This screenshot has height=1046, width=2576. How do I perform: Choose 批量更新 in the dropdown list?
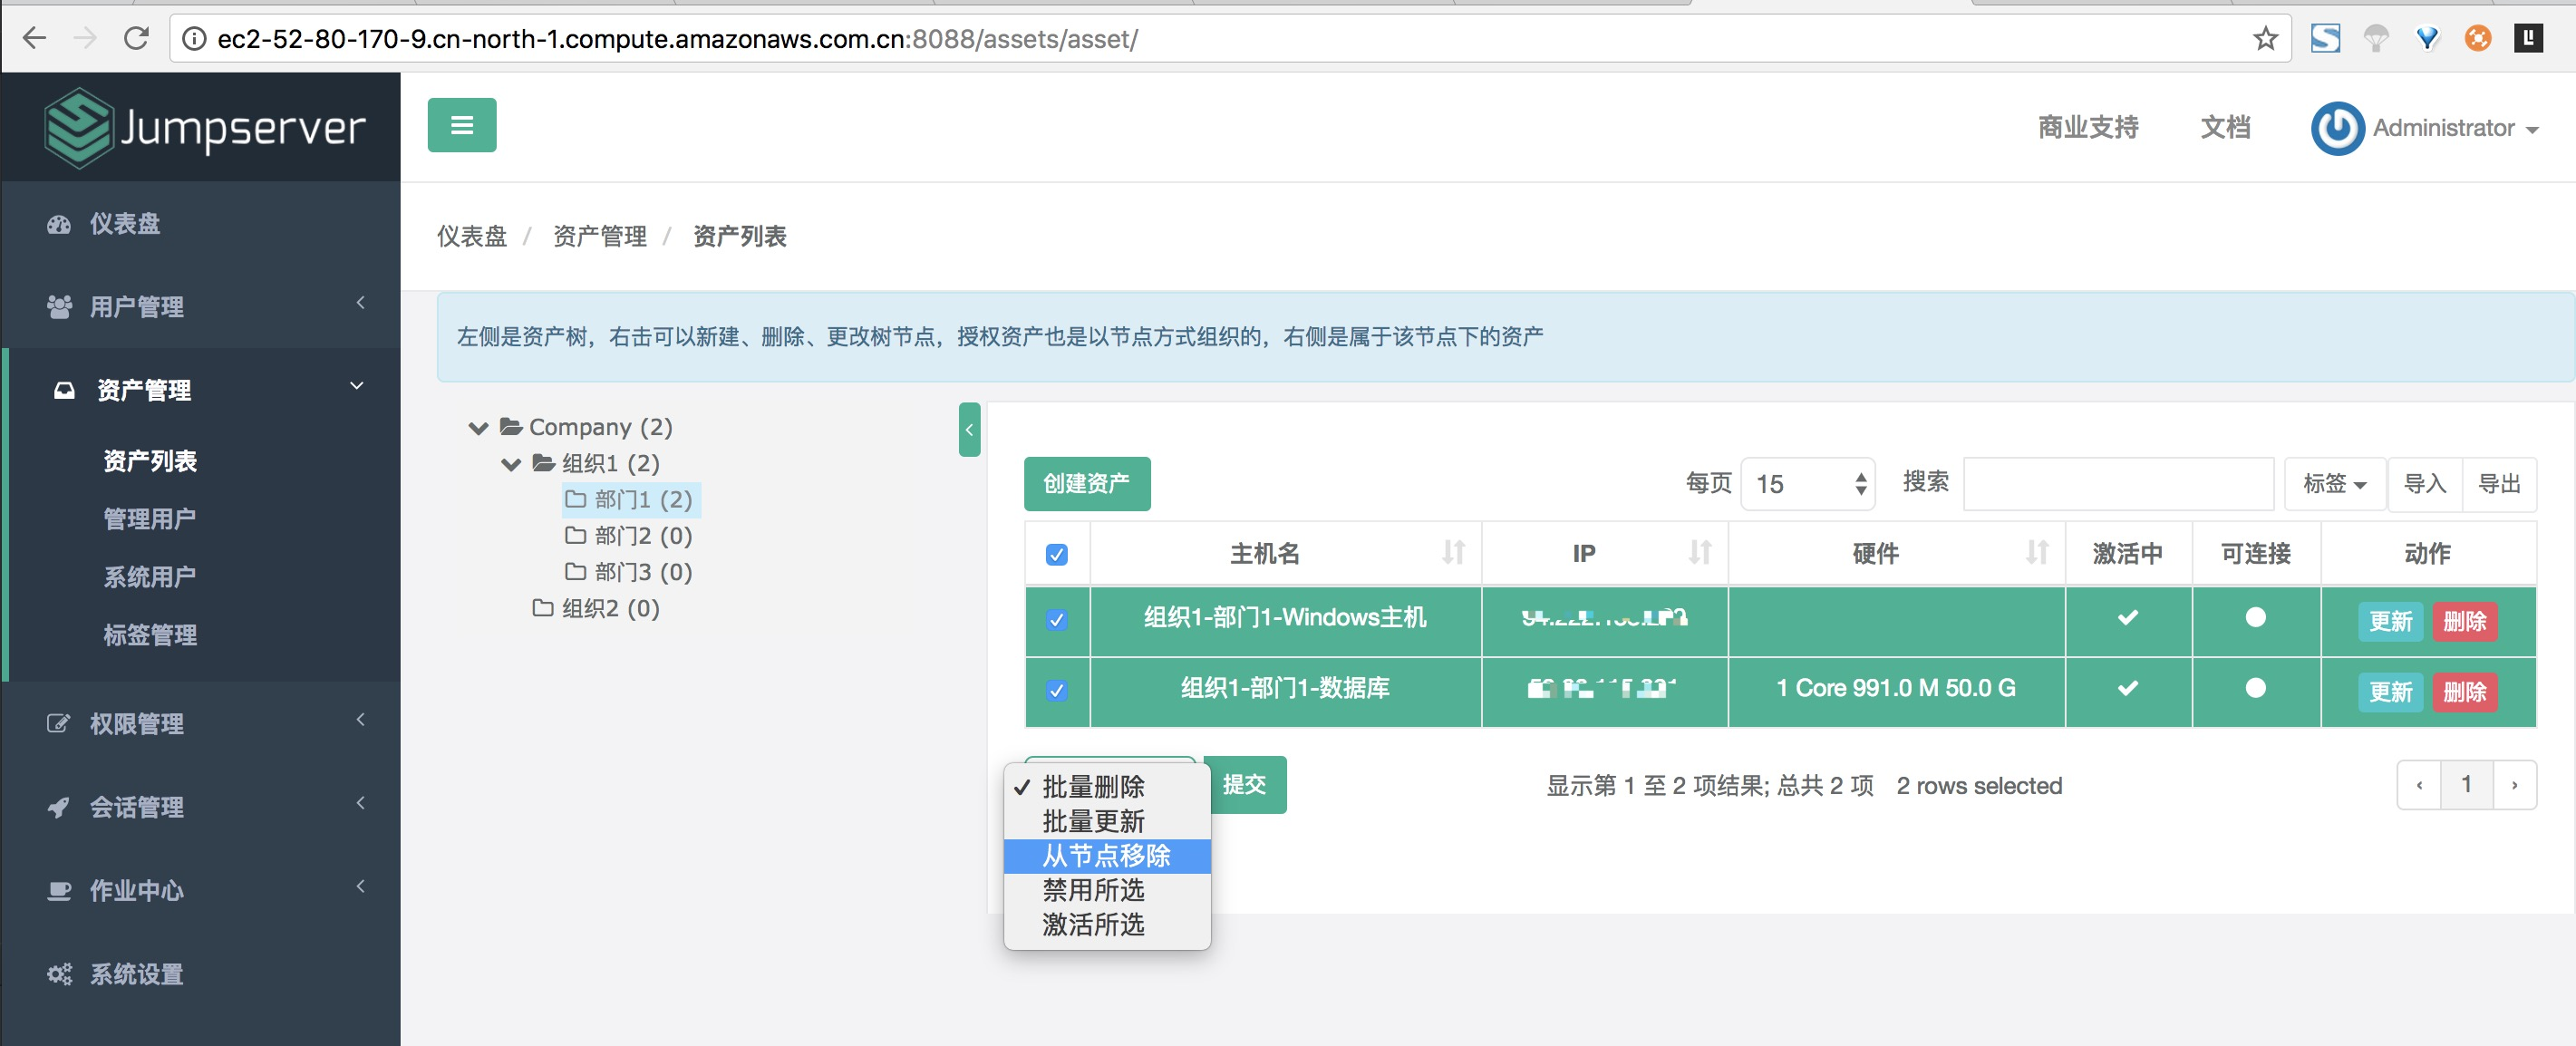1093,822
